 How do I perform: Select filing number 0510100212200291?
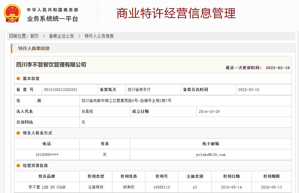(x=61, y=90)
